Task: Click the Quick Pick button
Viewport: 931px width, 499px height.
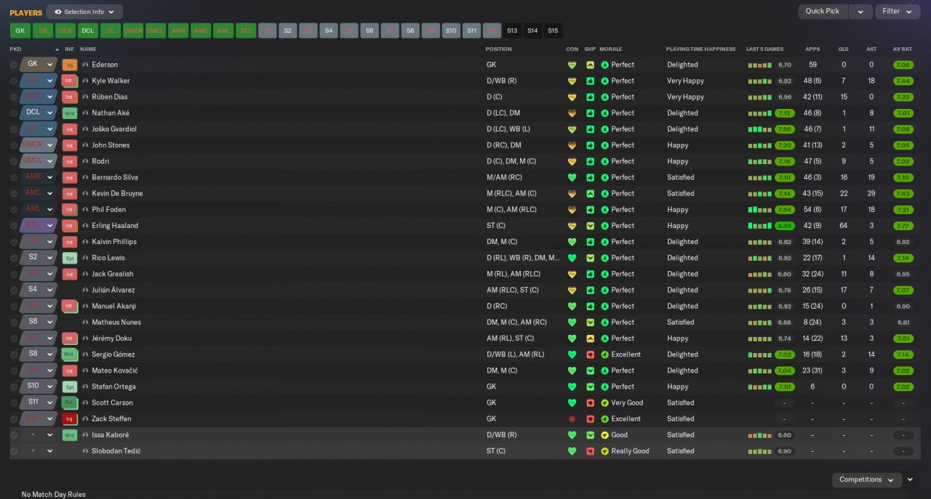Action: tap(823, 12)
